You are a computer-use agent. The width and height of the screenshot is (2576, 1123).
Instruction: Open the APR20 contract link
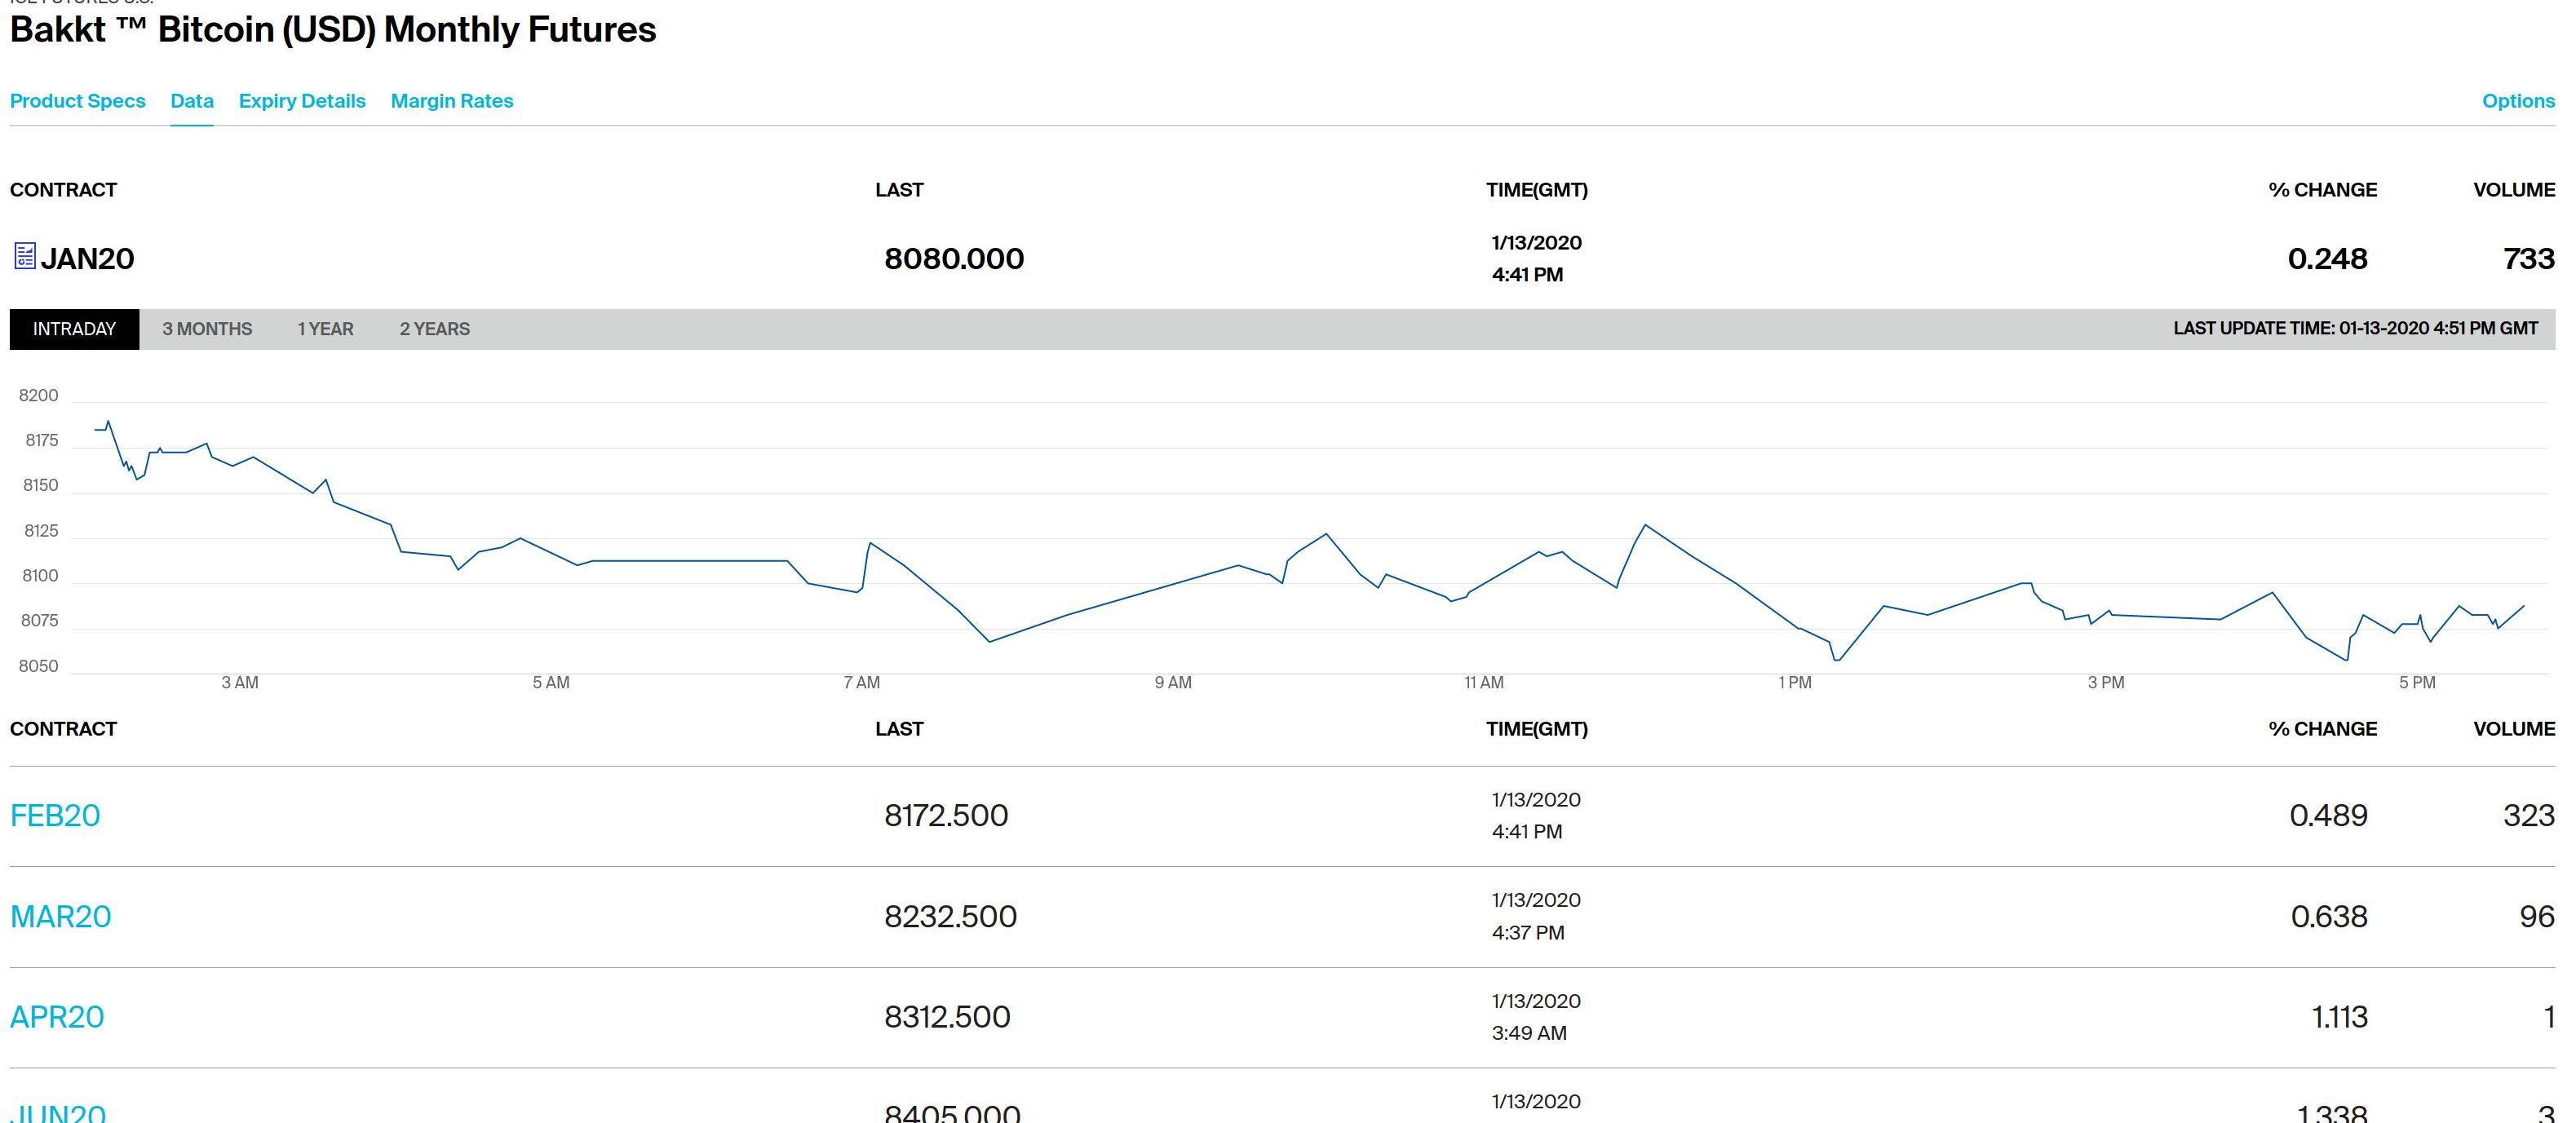click(57, 1017)
